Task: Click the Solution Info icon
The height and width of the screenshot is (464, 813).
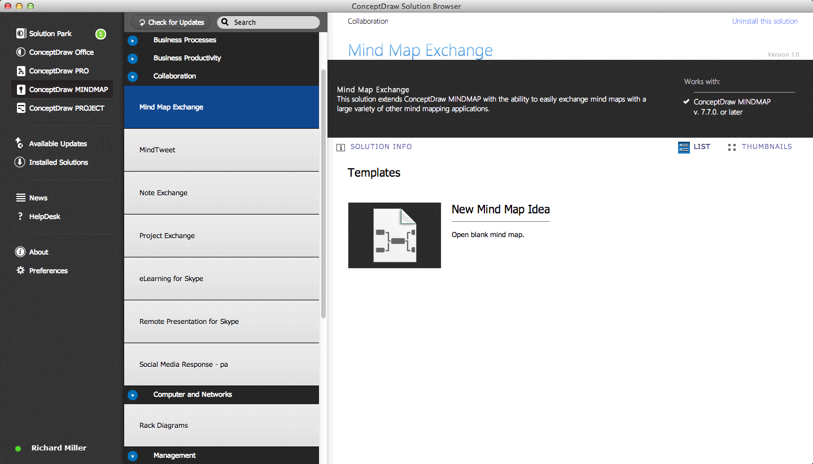Action: [x=340, y=147]
